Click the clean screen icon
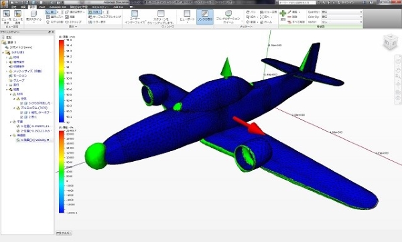The image size is (402, 242). coord(161,13)
